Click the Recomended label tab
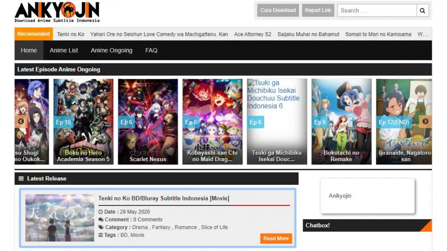Image resolution: width=447 pixels, height=251 pixels. [x=34, y=34]
